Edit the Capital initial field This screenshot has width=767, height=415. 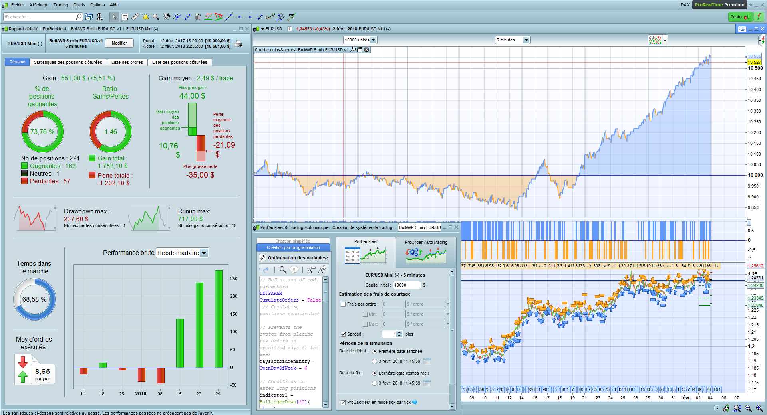(x=407, y=285)
